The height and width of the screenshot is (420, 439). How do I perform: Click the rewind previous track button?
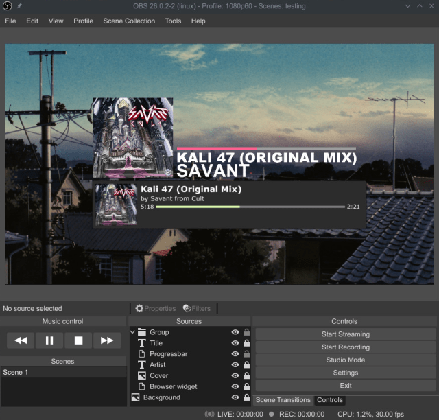click(21, 340)
